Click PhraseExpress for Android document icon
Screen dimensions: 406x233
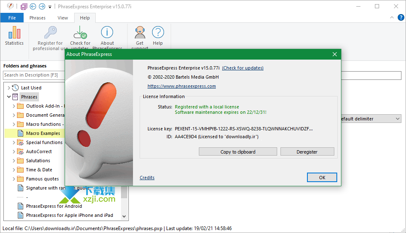click(20, 206)
